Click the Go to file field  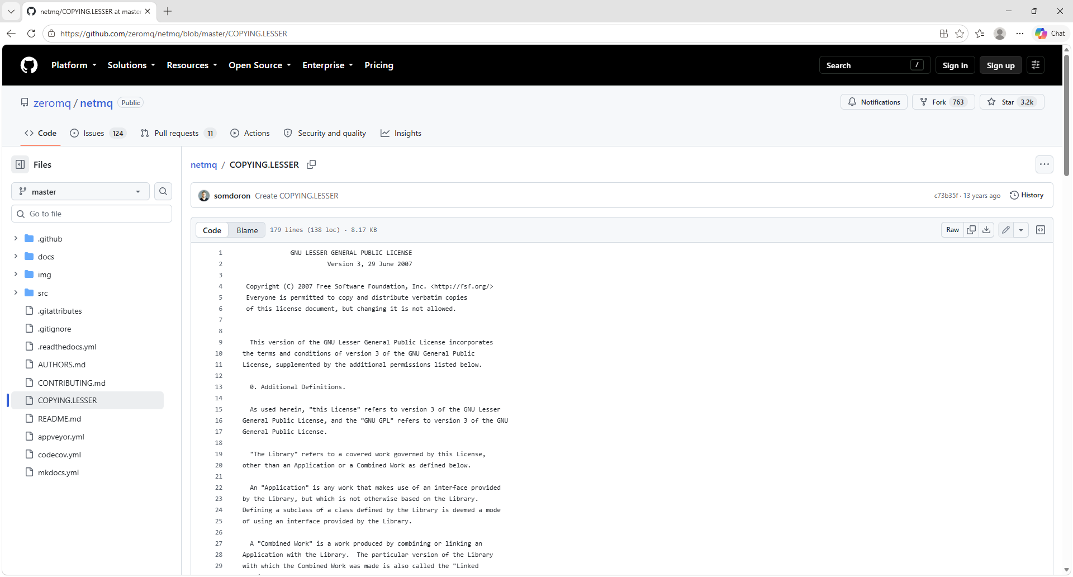[x=92, y=214]
